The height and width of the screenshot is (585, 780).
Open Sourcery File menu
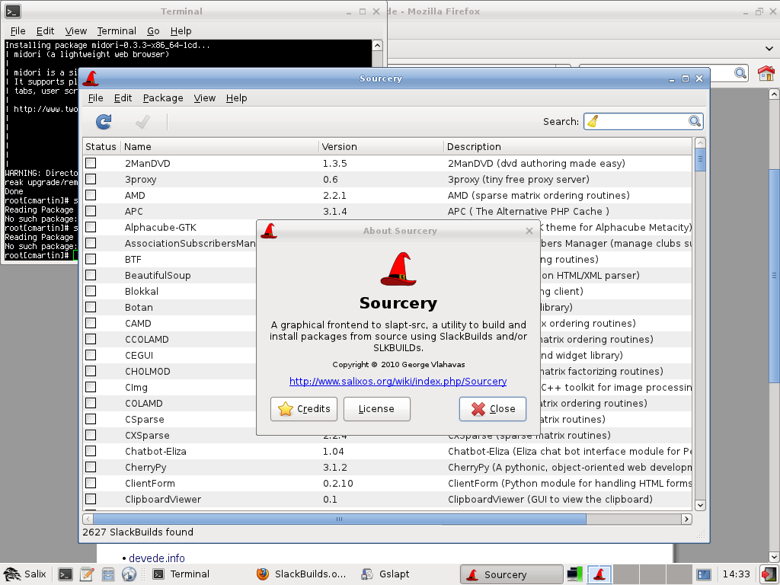95,98
